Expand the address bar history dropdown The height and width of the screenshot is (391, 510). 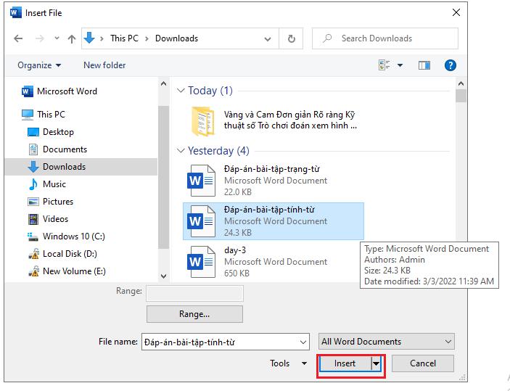[x=268, y=39]
